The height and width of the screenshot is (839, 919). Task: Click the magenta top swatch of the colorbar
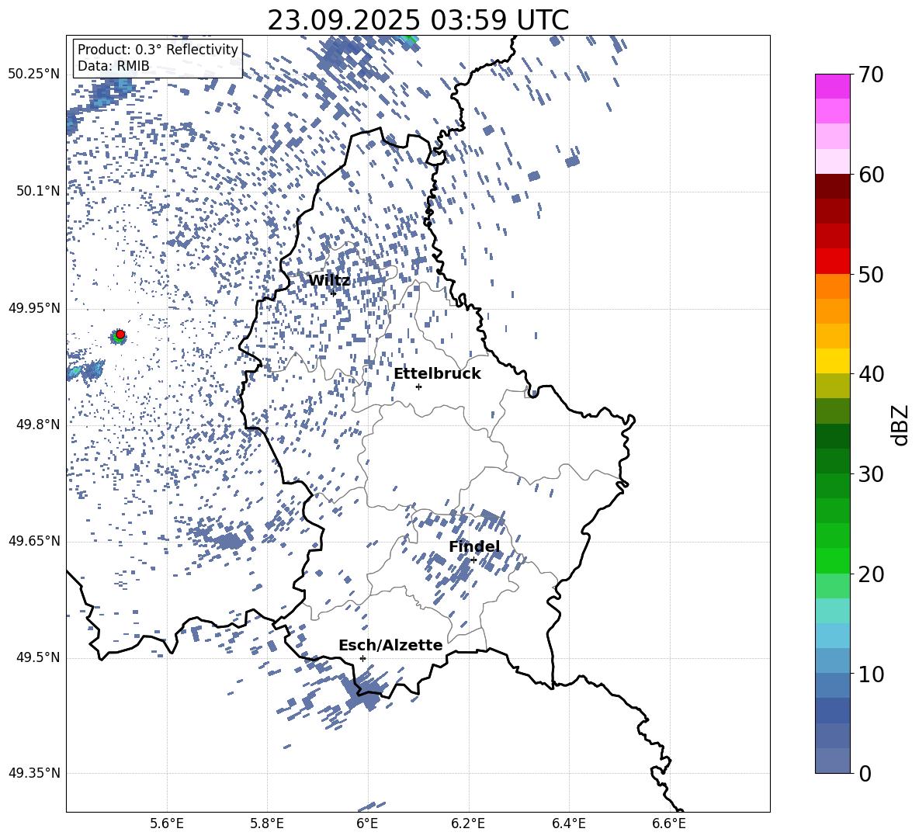pyautogui.click(x=832, y=86)
